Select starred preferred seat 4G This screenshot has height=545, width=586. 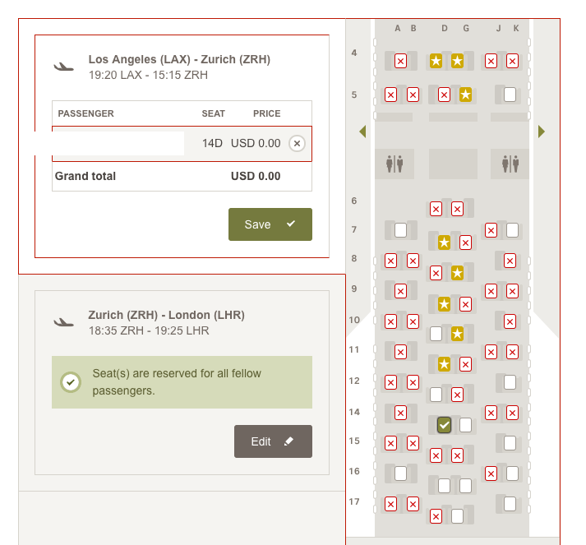(x=457, y=61)
